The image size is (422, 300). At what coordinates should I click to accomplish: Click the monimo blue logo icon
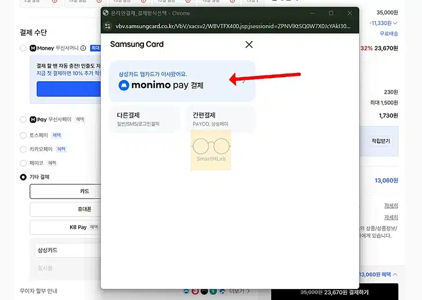pos(124,85)
